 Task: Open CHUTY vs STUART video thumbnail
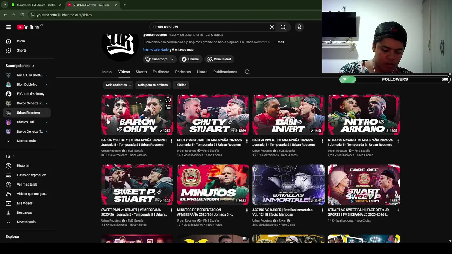(x=213, y=115)
